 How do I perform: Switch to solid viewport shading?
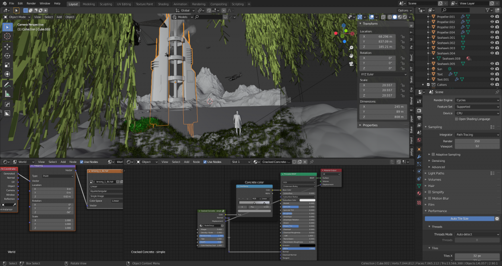pos(395,17)
